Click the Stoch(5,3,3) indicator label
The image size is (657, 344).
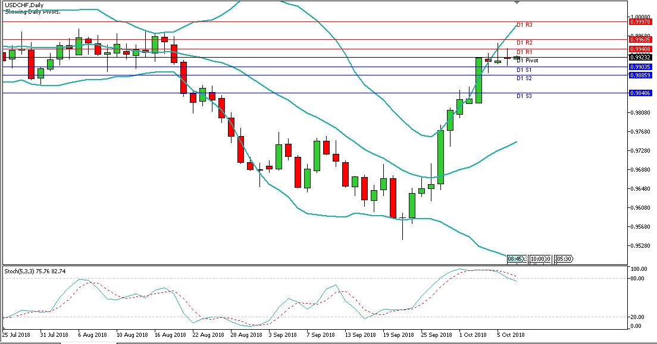click(35, 272)
